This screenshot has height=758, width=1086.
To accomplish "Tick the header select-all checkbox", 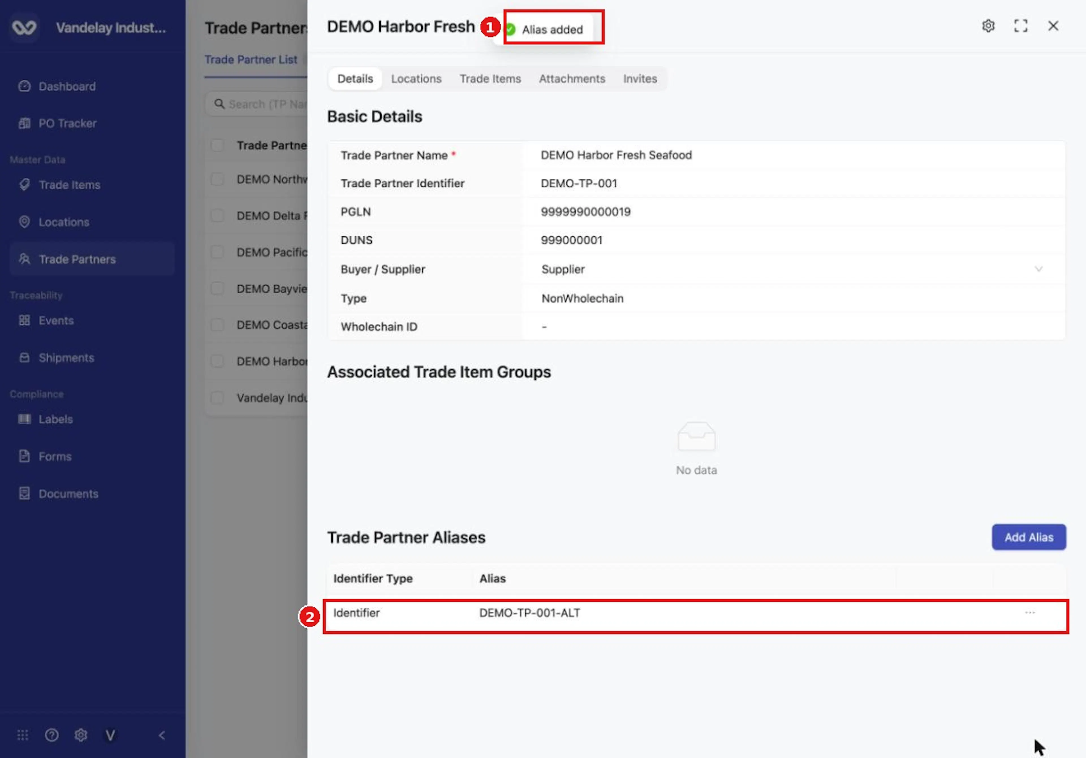I will coord(217,145).
